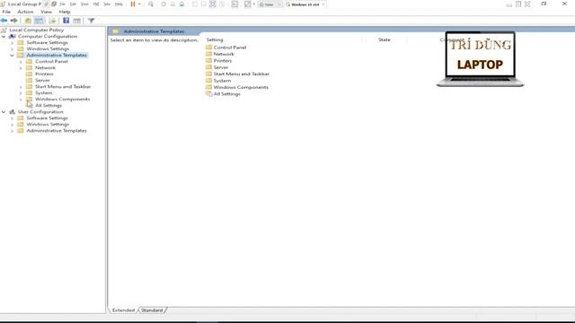The height and width of the screenshot is (323, 575).
Task: Toggle the Show/Hide Console Tree icon
Action: coord(39,21)
